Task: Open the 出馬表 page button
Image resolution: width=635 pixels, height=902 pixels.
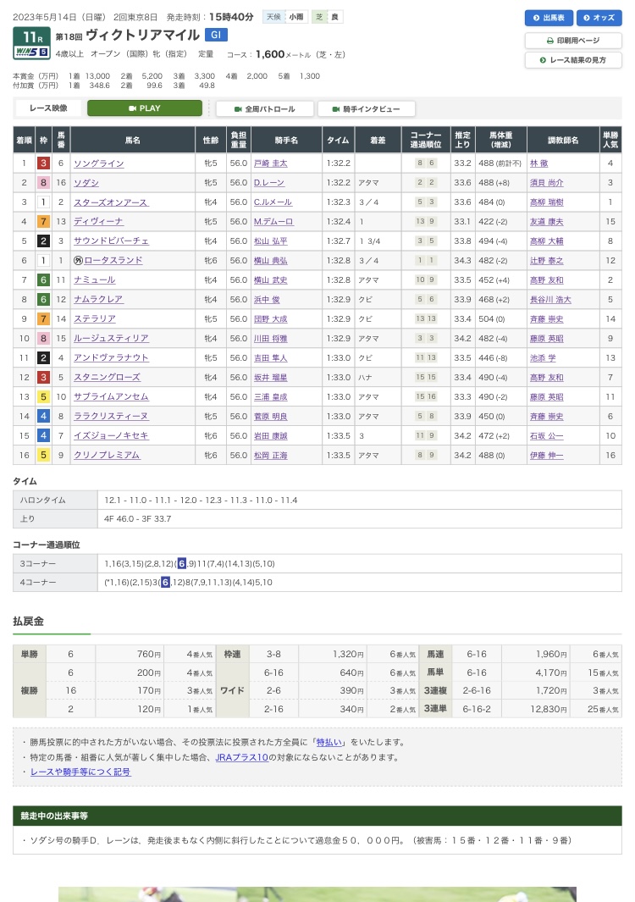Action: (549, 18)
